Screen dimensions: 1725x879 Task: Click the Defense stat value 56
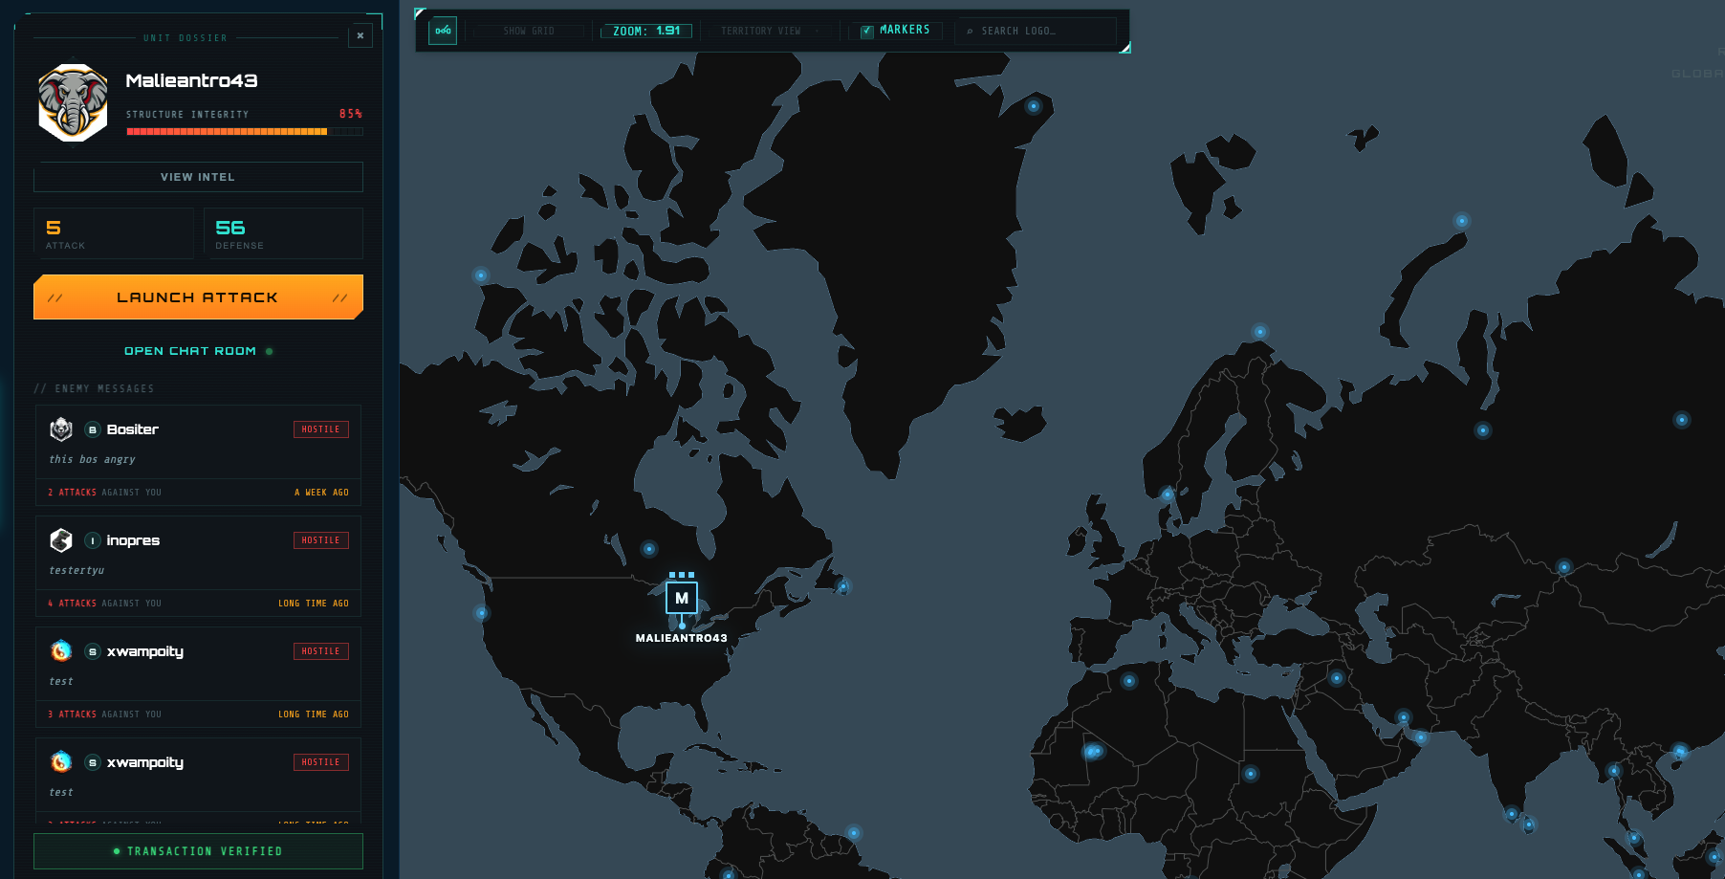pyautogui.click(x=230, y=228)
